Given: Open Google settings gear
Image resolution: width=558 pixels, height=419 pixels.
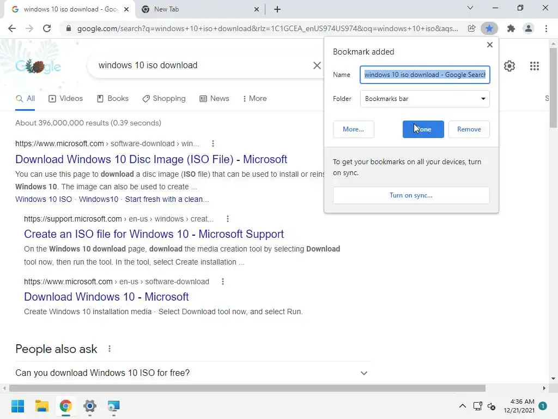Looking at the screenshot, I should (x=510, y=66).
